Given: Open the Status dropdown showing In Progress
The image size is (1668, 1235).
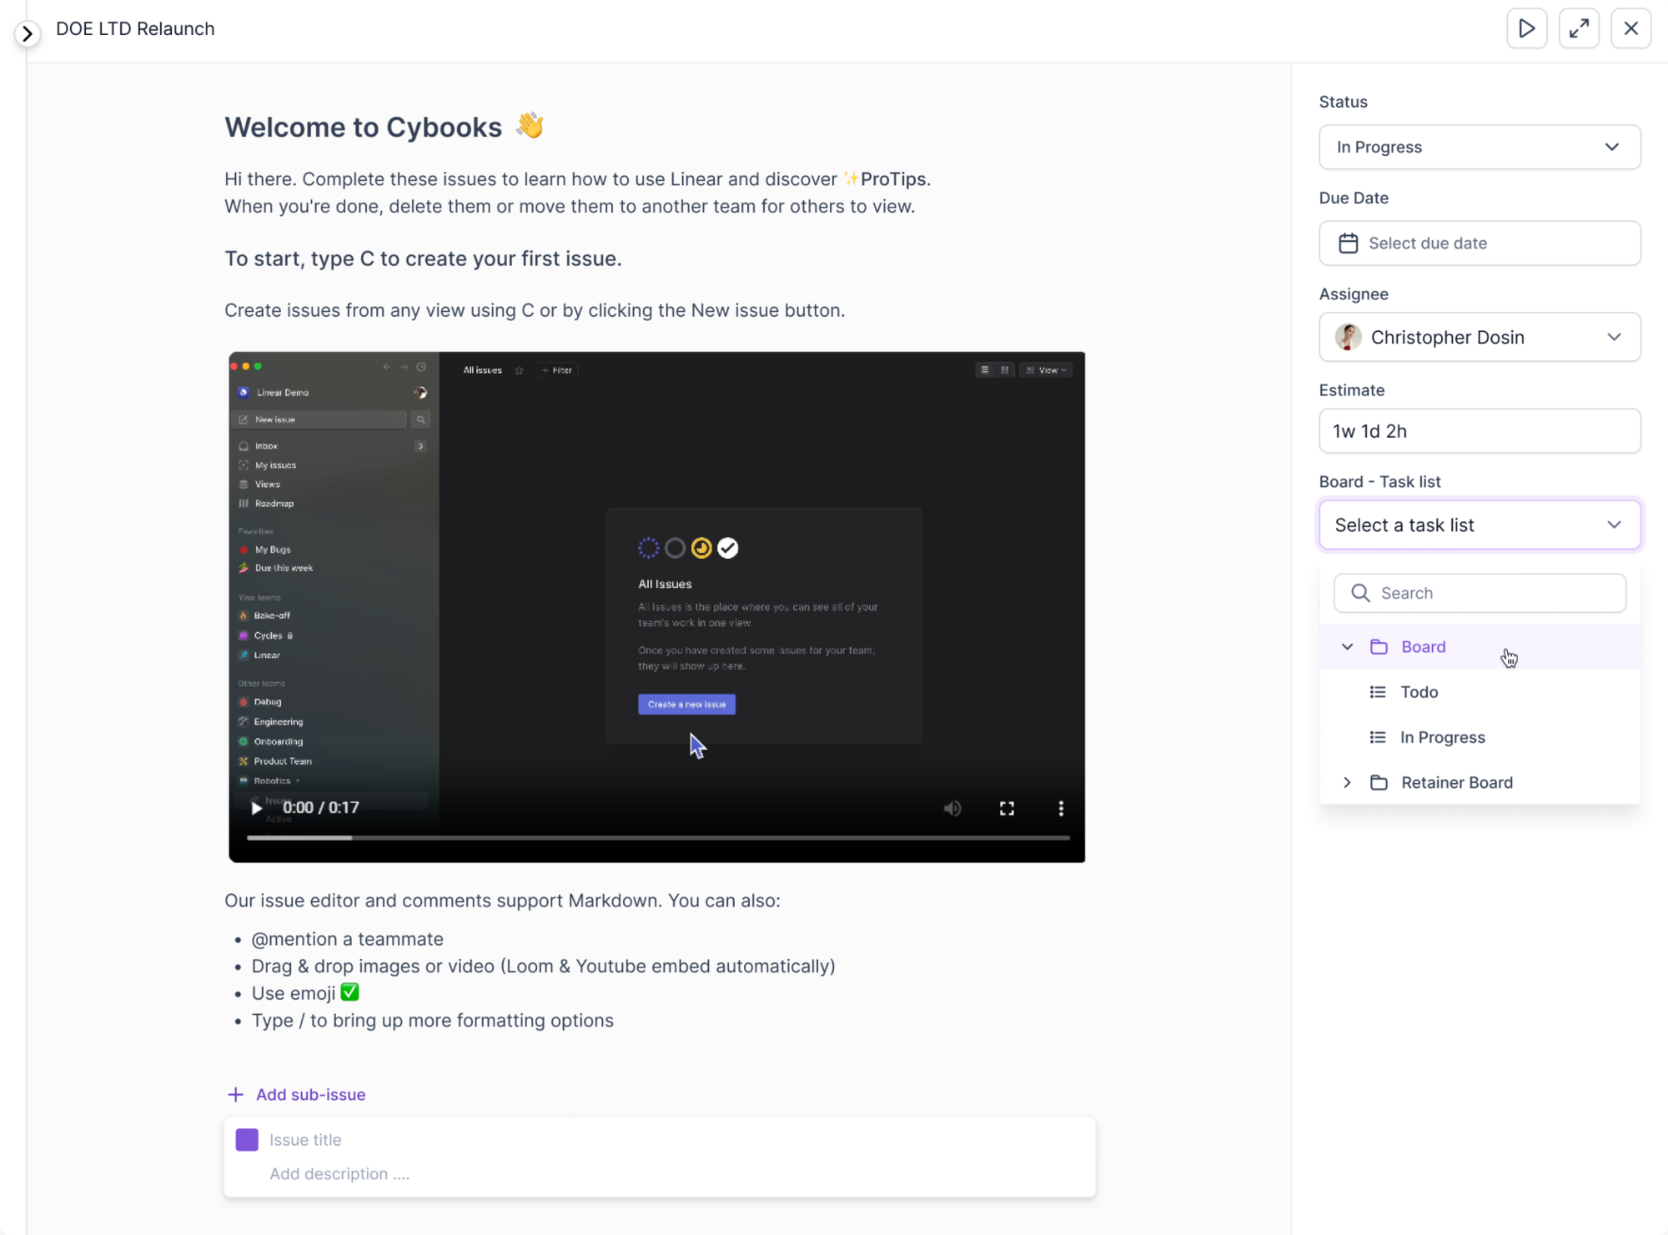Looking at the screenshot, I should (1480, 147).
